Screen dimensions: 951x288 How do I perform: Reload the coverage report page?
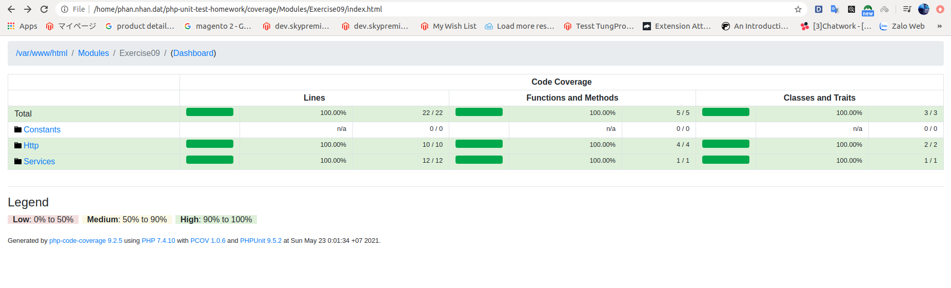click(44, 9)
